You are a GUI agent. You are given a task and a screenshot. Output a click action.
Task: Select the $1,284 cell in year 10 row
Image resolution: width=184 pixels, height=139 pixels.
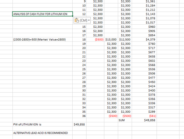pyautogui.click(x=144, y=6)
